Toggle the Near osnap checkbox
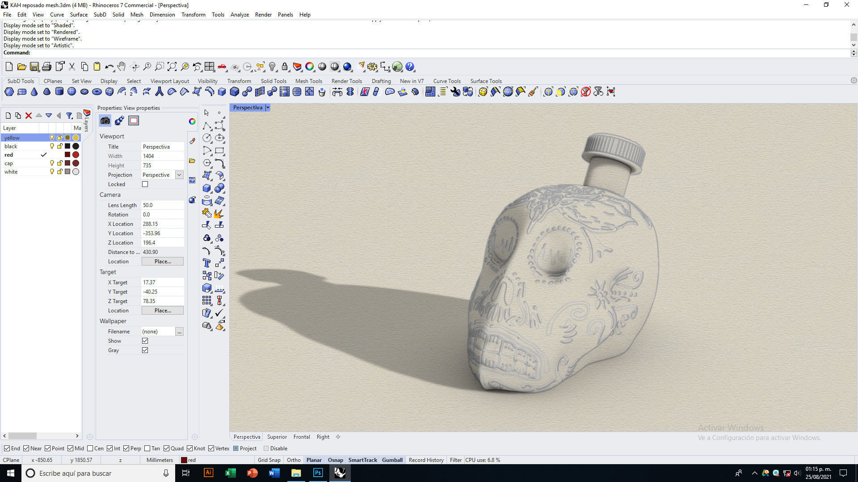The height and width of the screenshot is (482, 858). pyautogui.click(x=26, y=449)
